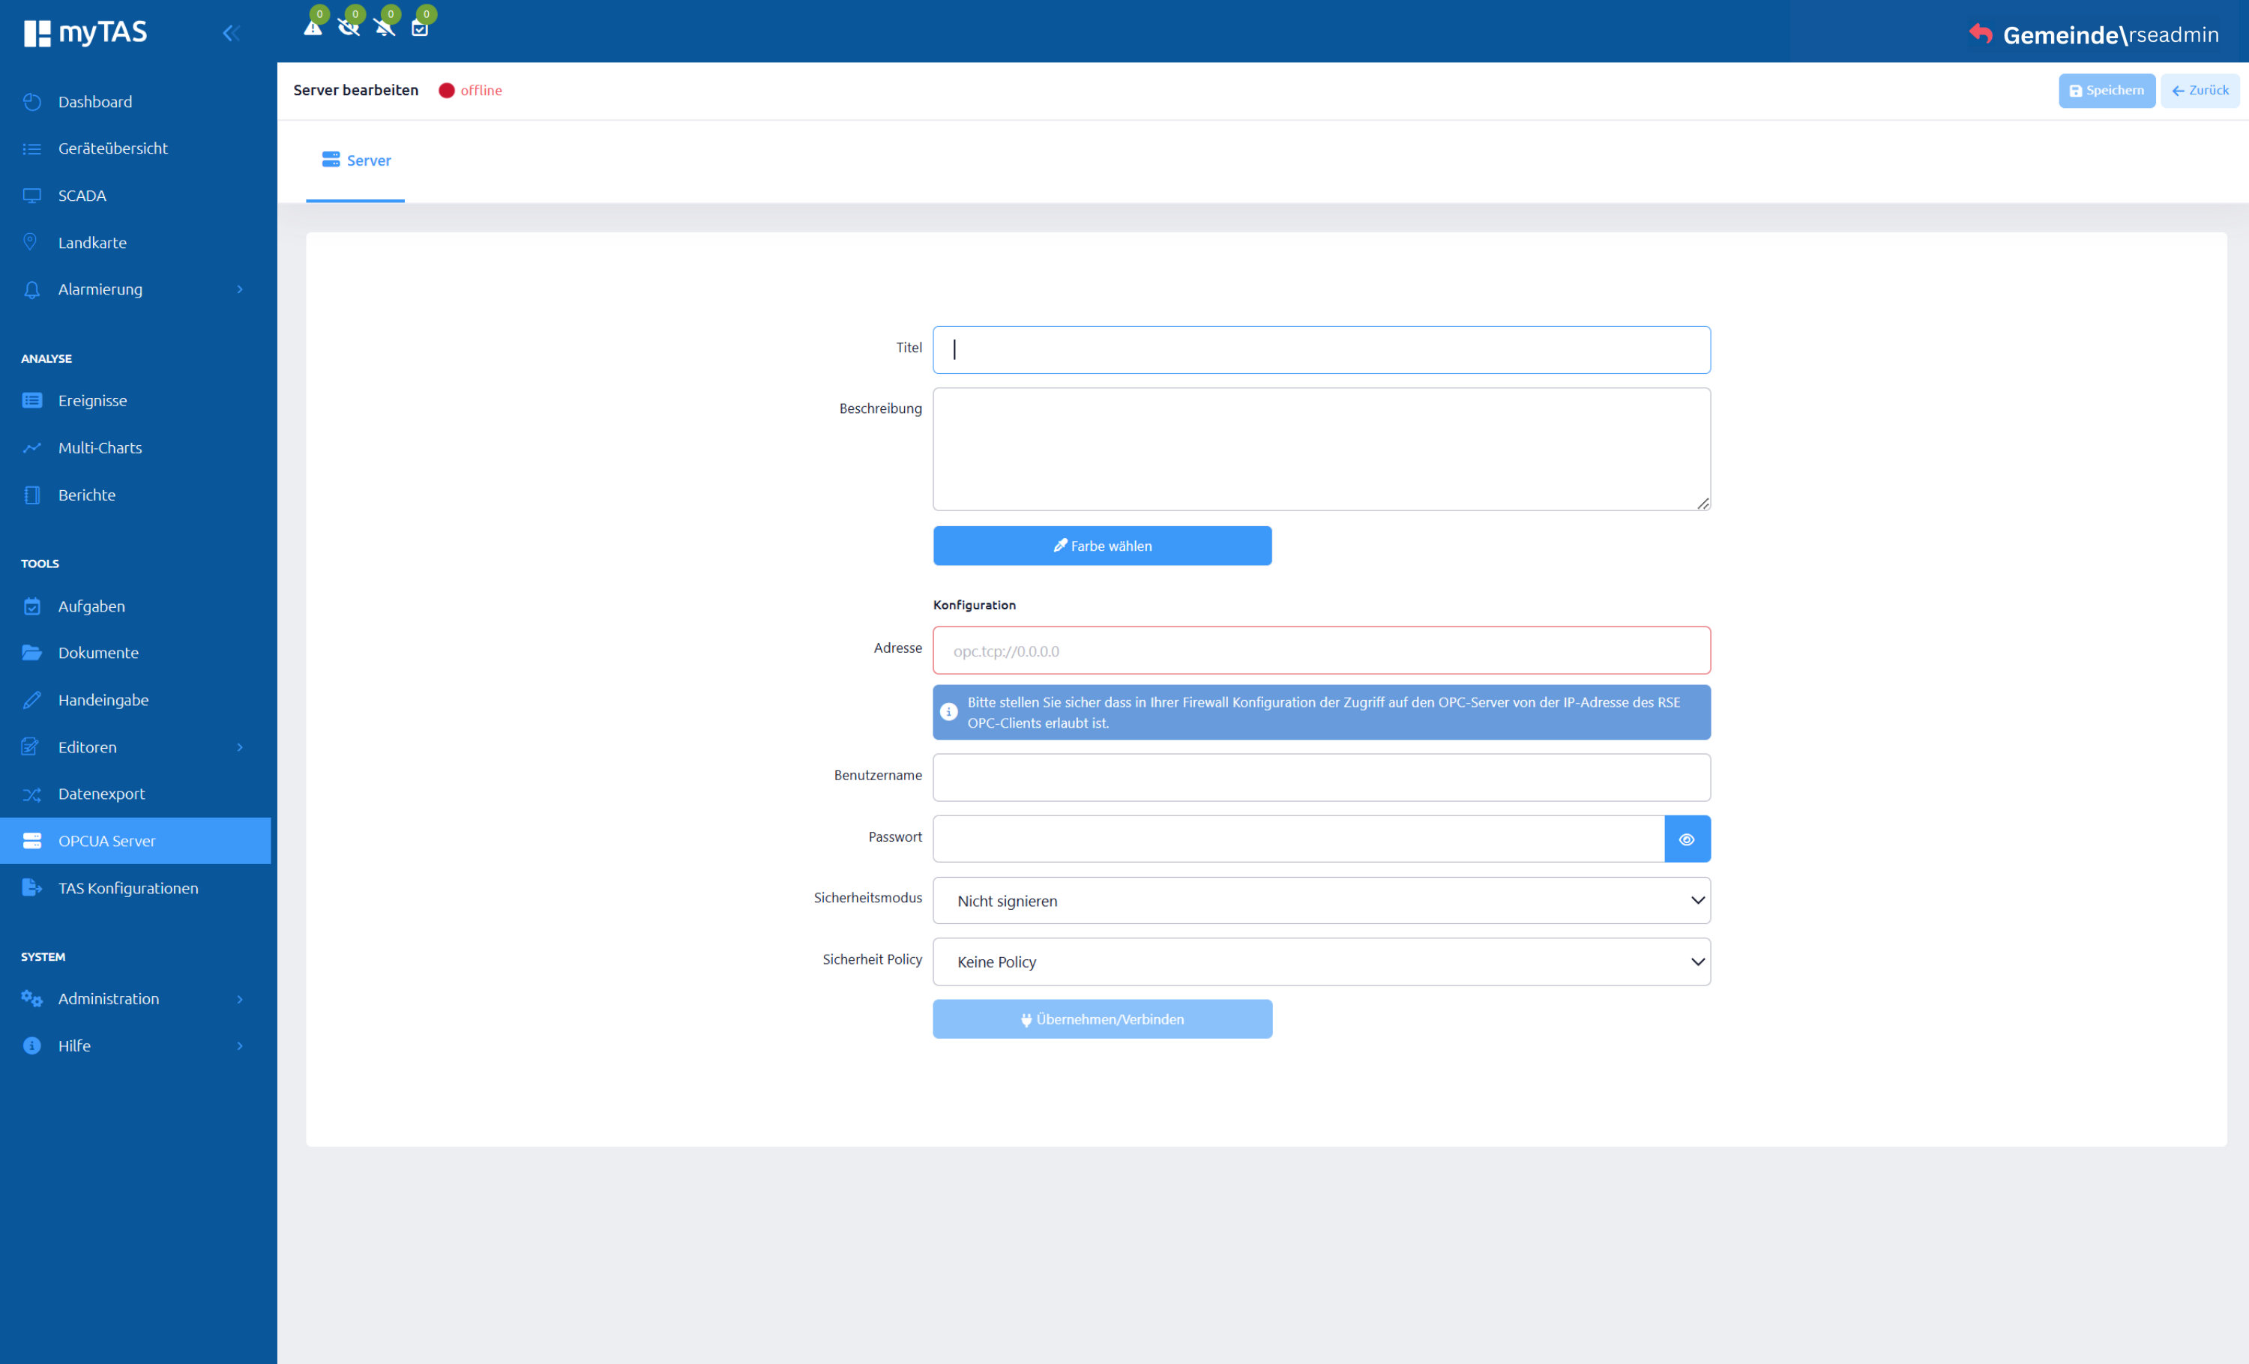This screenshot has width=2249, height=1364.
Task: Click the Dashboard sidebar icon
Action: click(x=32, y=101)
